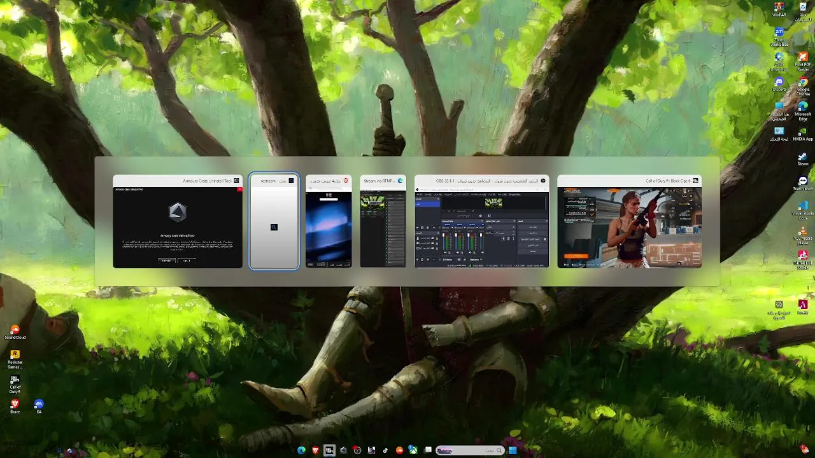The height and width of the screenshot is (458, 815).
Task: Click the taskbar search box
Action: [470, 450]
